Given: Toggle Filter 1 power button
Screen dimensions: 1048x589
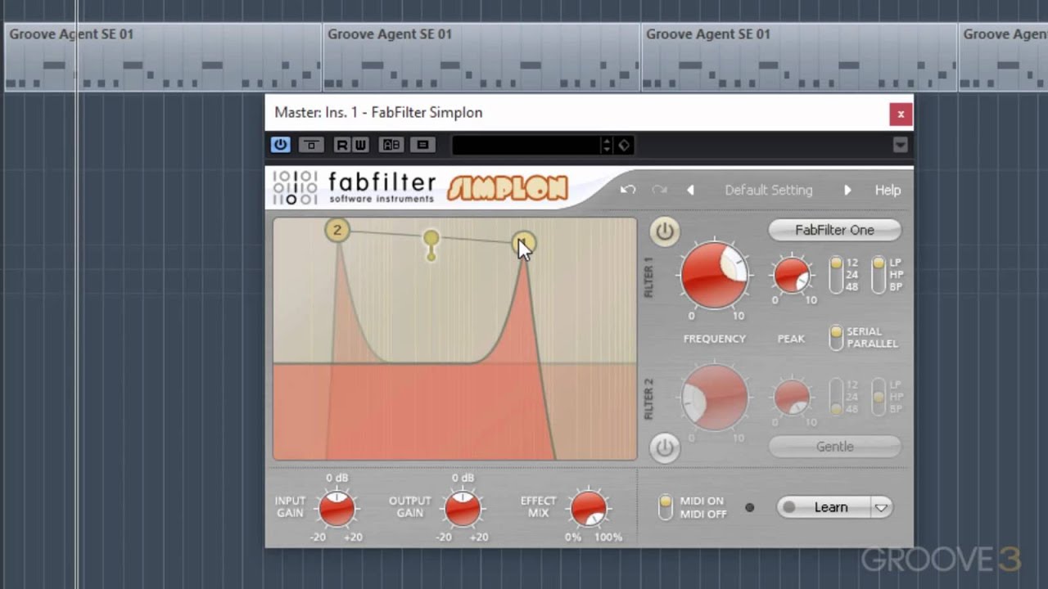Looking at the screenshot, I should click(665, 232).
